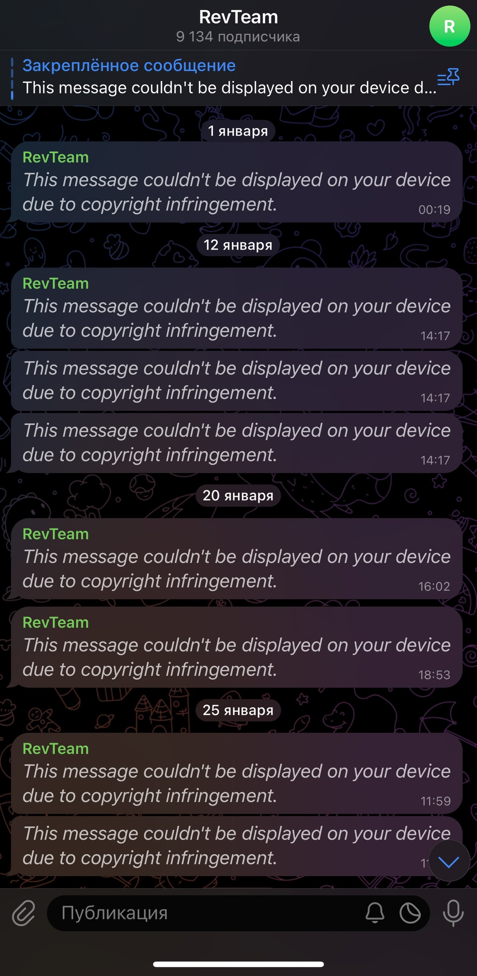Jump to latest messages with the down arrow
477x976 pixels.
[449, 861]
